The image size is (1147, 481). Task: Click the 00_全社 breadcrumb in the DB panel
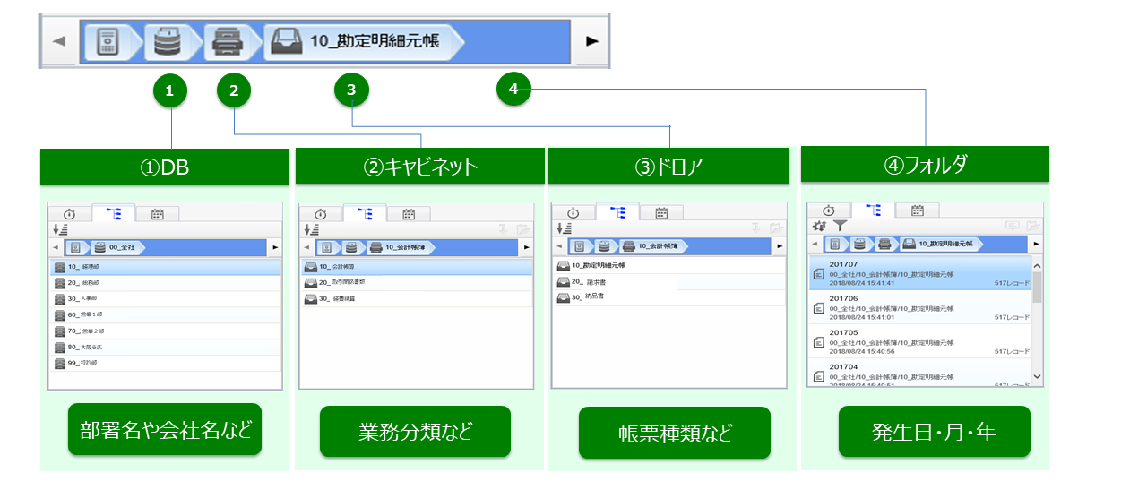122,246
